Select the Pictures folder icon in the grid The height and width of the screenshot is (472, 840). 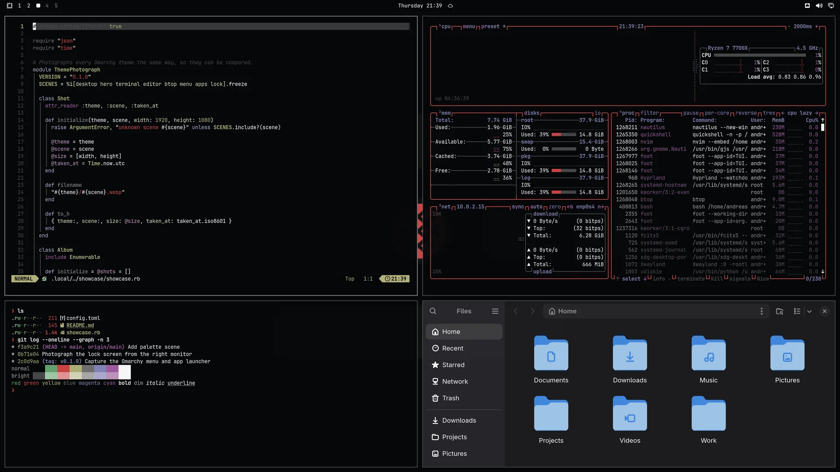[787, 353]
